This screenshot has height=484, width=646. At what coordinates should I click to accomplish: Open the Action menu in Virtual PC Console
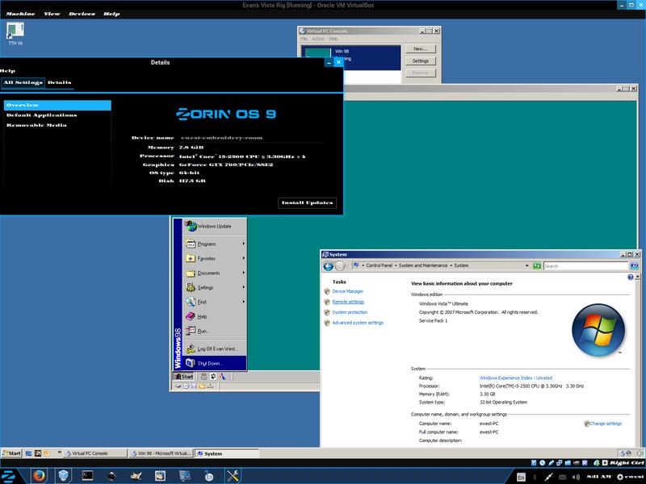coord(318,39)
